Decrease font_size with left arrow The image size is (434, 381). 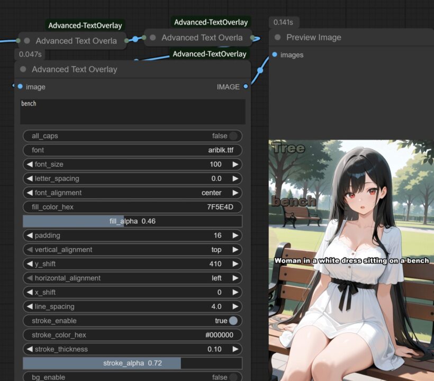point(30,165)
